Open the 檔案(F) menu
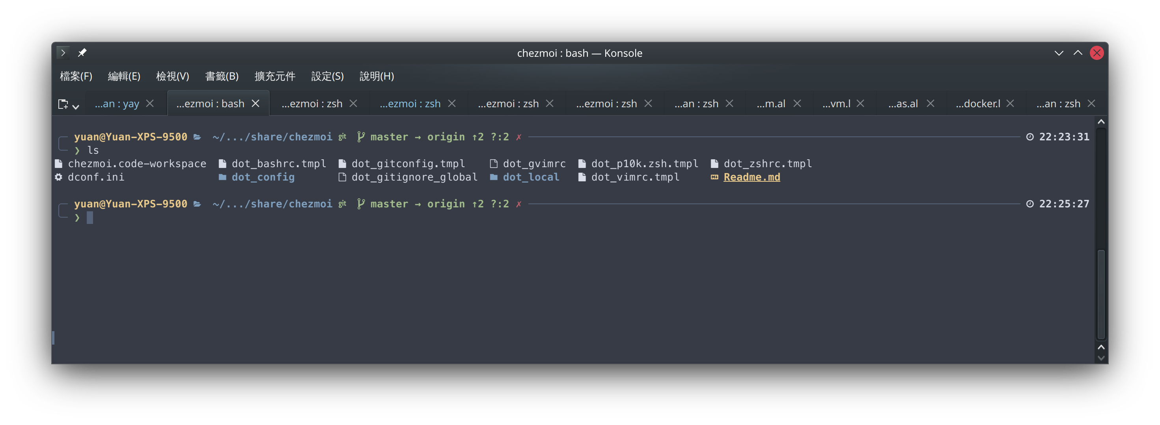The image size is (1160, 425). pos(76,76)
